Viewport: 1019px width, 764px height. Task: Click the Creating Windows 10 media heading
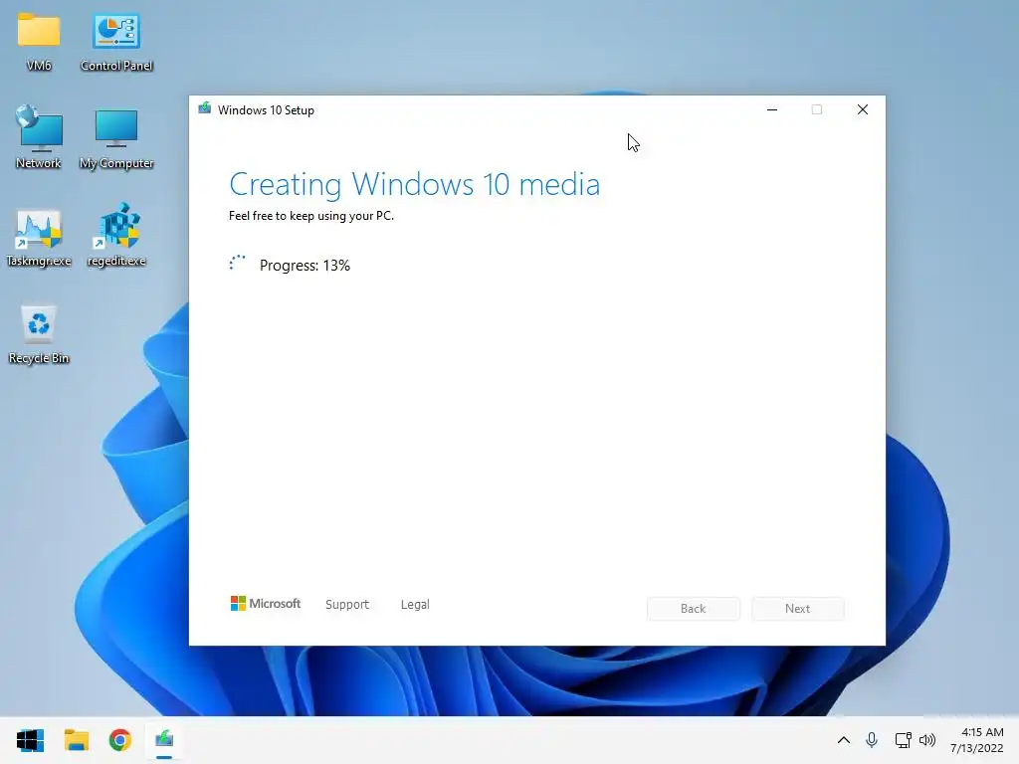[x=415, y=184]
